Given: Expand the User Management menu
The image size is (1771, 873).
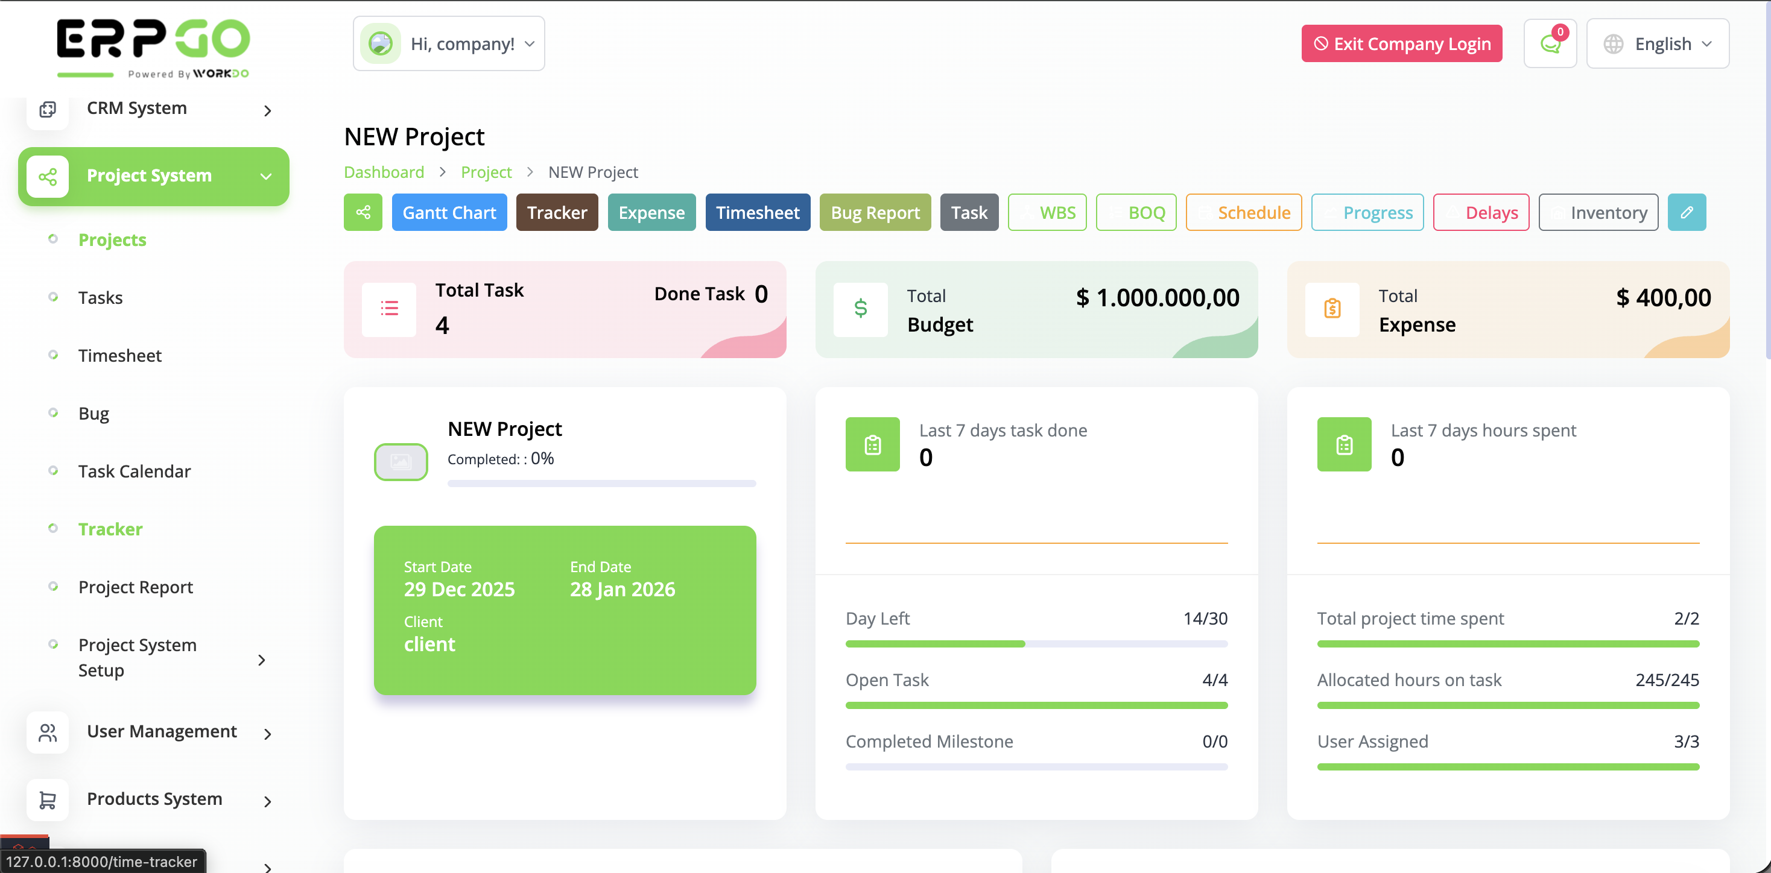Looking at the screenshot, I should coord(267,734).
